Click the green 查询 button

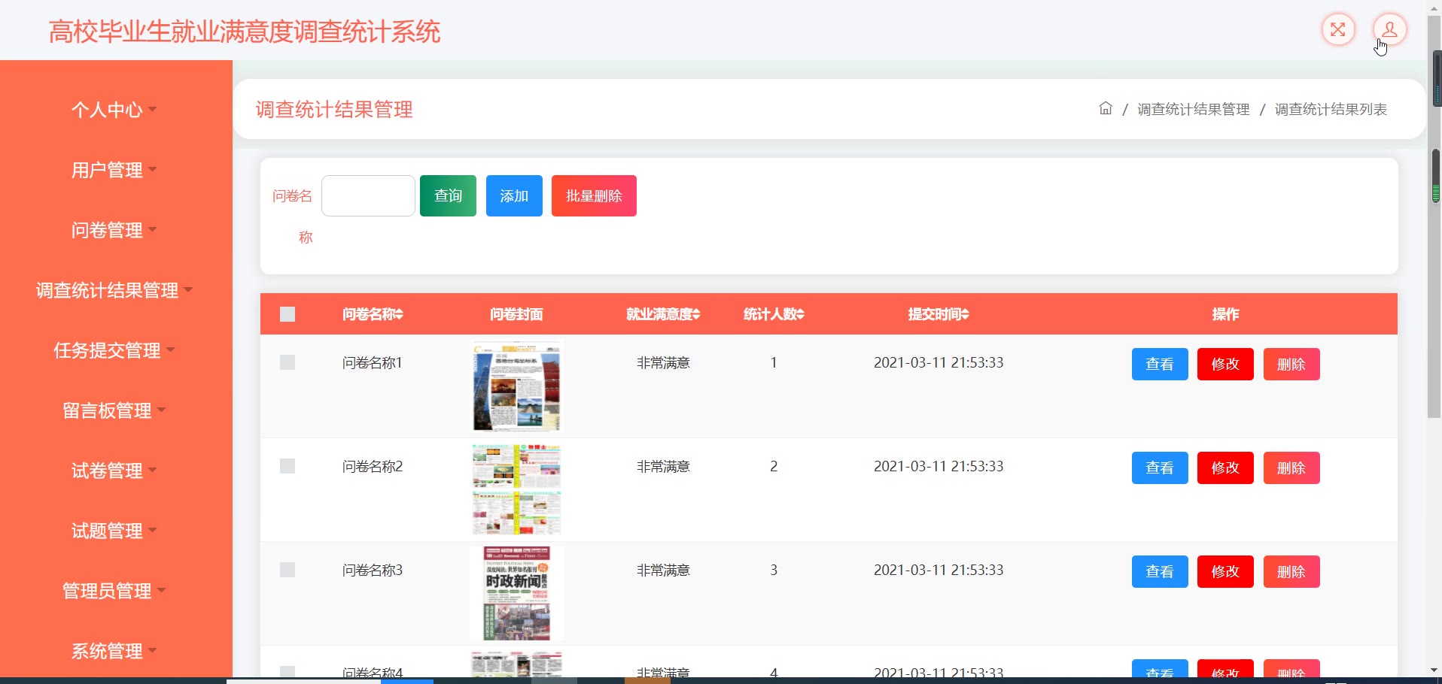(448, 195)
